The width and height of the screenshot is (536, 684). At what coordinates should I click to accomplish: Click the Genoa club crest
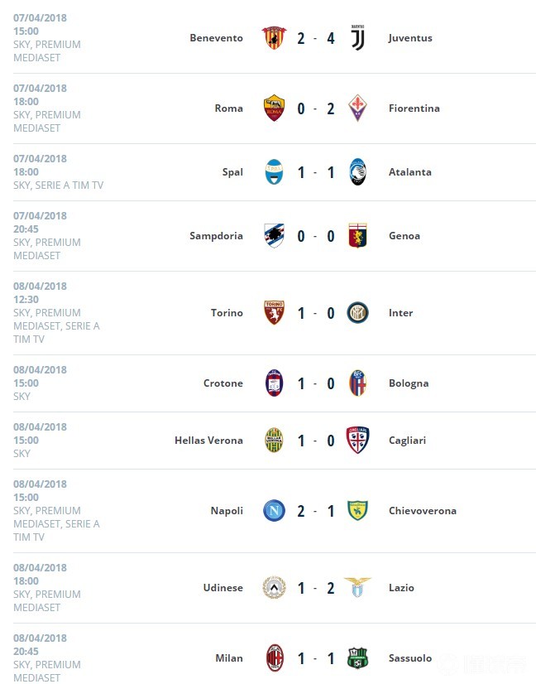[x=357, y=236]
